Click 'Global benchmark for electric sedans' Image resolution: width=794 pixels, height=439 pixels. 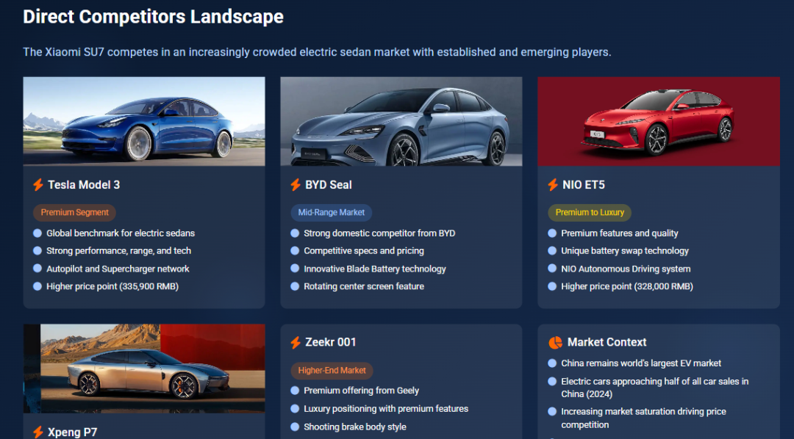tap(121, 233)
